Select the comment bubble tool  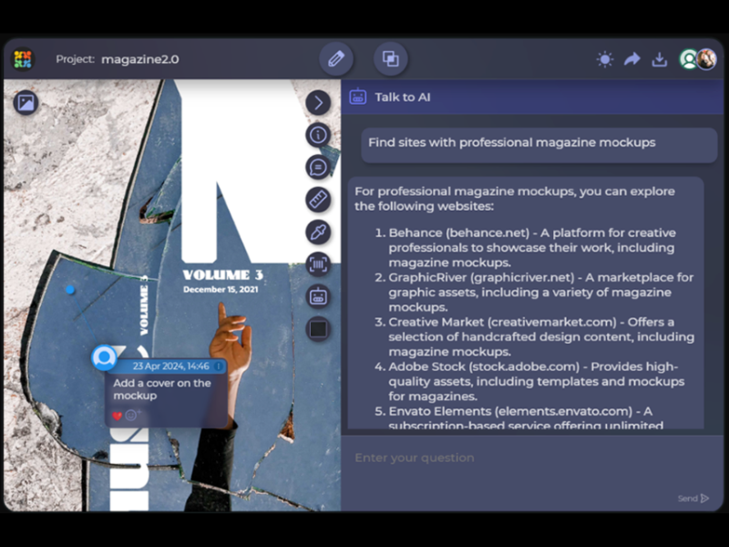coord(318,167)
